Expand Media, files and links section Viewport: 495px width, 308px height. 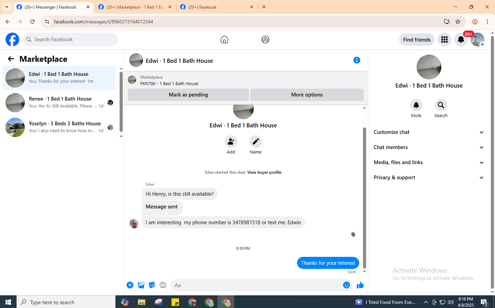[429, 162]
